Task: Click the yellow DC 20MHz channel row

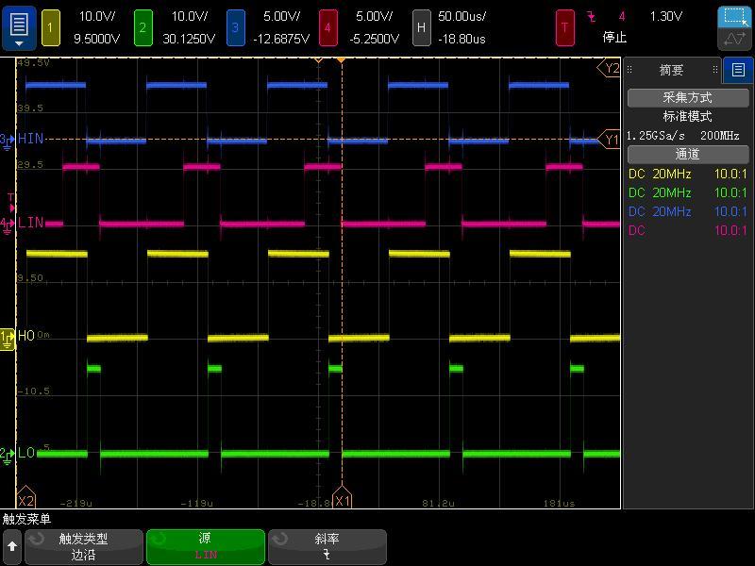Action: click(x=688, y=174)
